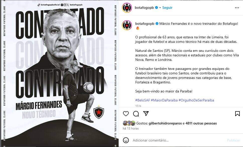
Task: Open the #MaiorDaParaíba hashtag
Action: point(164,100)
